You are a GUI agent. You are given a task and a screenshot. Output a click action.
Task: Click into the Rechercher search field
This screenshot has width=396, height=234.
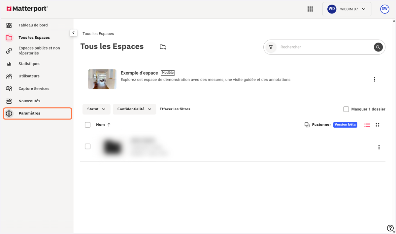point(325,47)
